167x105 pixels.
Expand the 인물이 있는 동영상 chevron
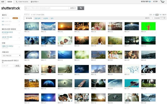coord(19,47)
